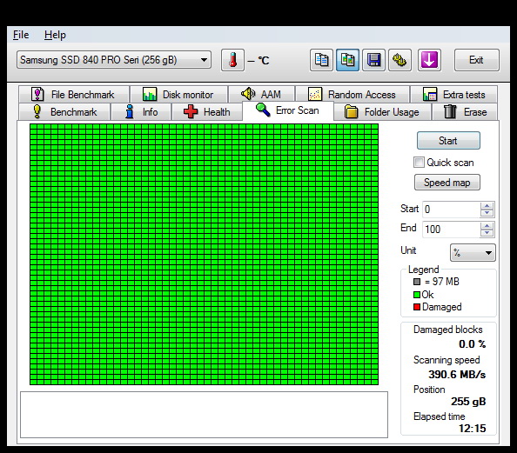Click the copy info to clipboard icon
Image resolution: width=517 pixels, height=453 pixels.
[x=321, y=60]
